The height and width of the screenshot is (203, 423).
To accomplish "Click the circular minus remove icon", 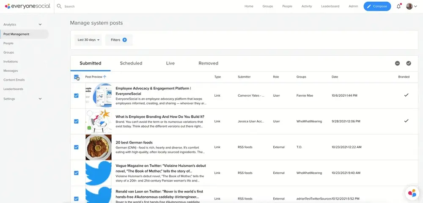I will (x=397, y=63).
